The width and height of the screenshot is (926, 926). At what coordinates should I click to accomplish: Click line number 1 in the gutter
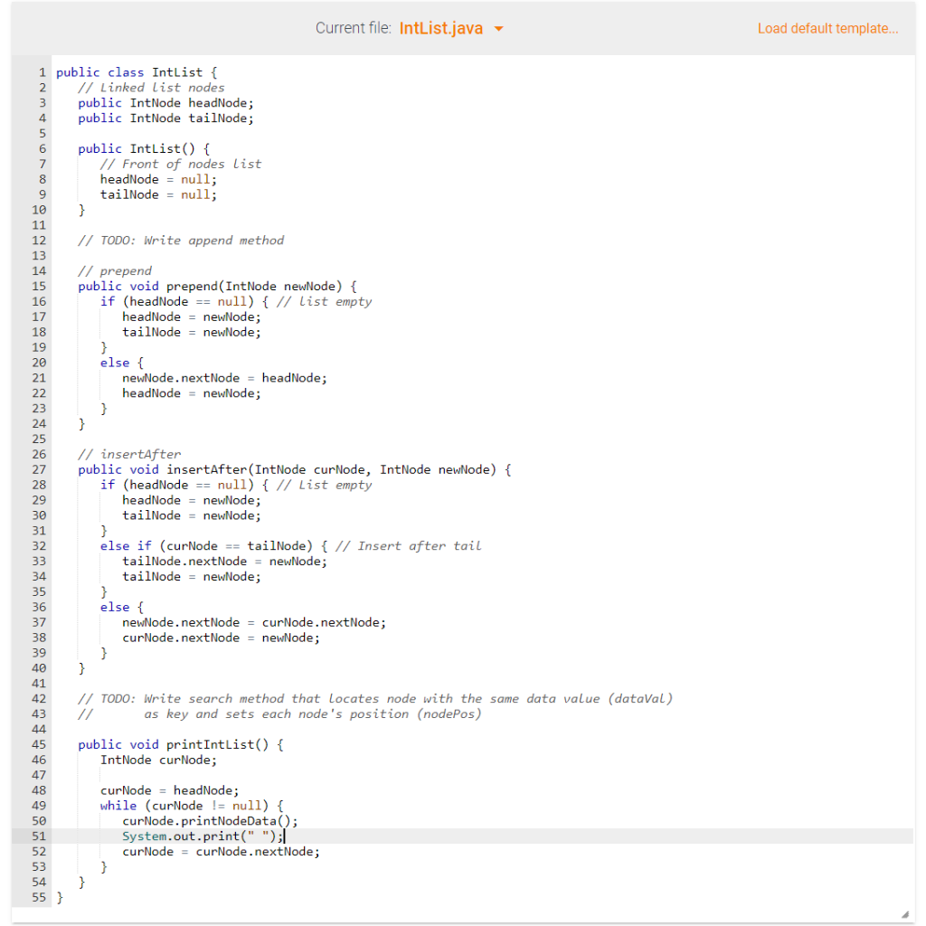pos(43,72)
